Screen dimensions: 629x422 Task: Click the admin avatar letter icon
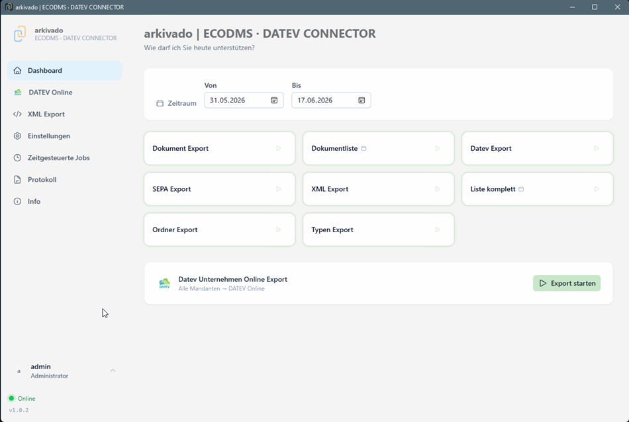pos(19,371)
